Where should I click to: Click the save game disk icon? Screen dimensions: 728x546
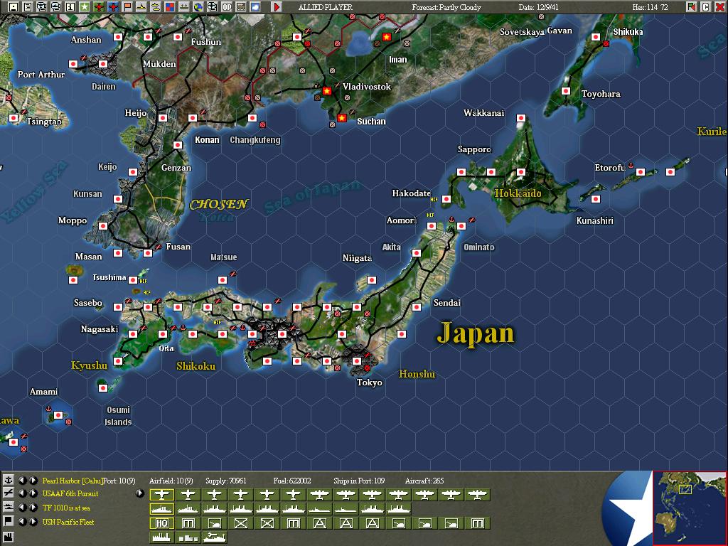click(13, 6)
